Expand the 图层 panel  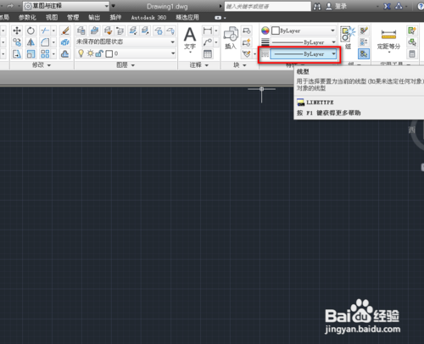tap(126, 65)
